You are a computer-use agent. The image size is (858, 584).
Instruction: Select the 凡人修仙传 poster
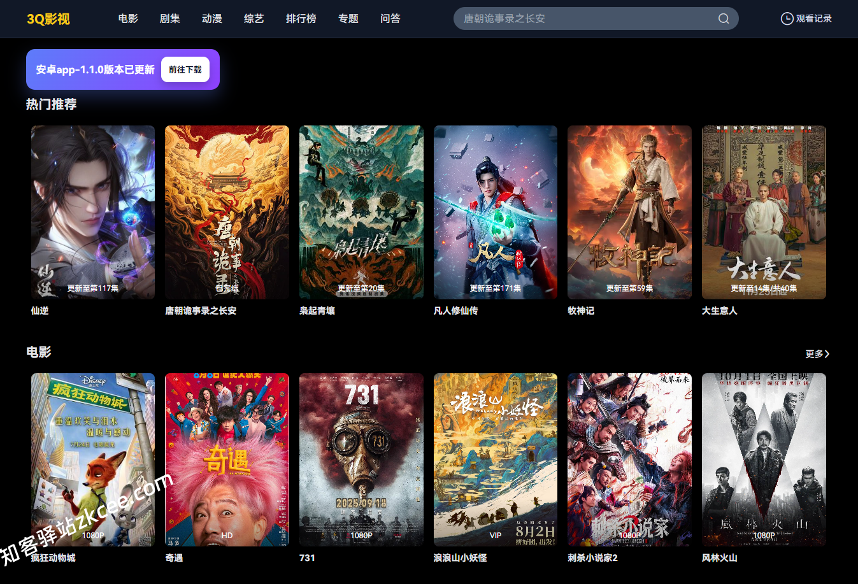(496, 212)
